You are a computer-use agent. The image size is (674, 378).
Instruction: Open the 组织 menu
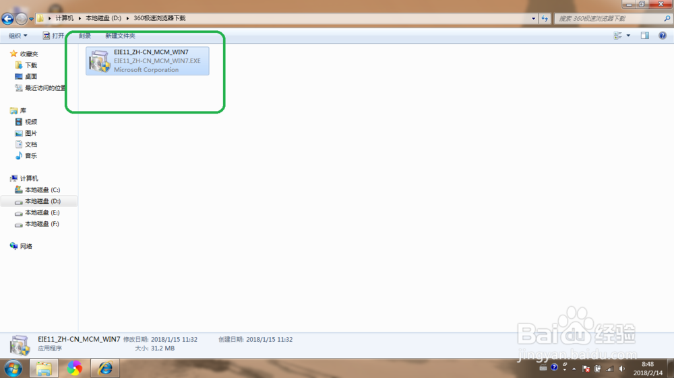pyautogui.click(x=18, y=36)
